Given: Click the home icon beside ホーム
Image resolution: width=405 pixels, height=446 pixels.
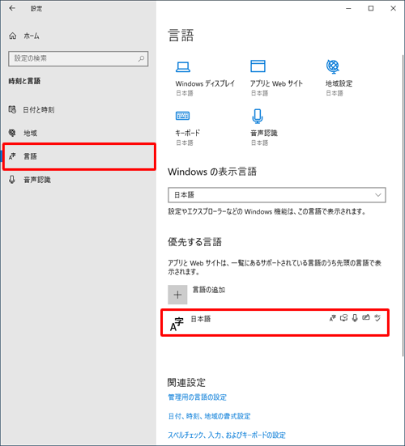Looking at the screenshot, I should click(x=12, y=36).
